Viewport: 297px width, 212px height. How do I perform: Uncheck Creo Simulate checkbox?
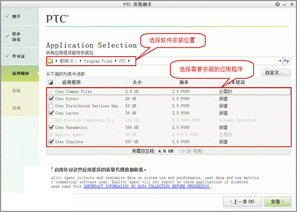pos(51,142)
